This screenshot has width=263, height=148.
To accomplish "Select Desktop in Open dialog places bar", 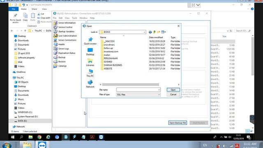I will (x=90, y=52).
